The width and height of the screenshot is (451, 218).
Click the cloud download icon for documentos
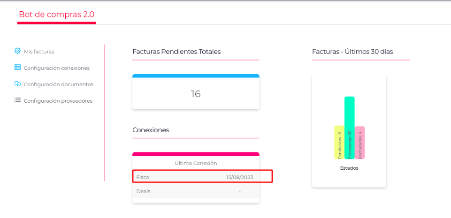[17, 84]
